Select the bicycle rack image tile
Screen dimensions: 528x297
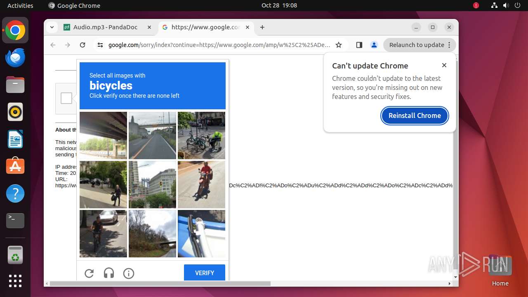tap(201, 135)
